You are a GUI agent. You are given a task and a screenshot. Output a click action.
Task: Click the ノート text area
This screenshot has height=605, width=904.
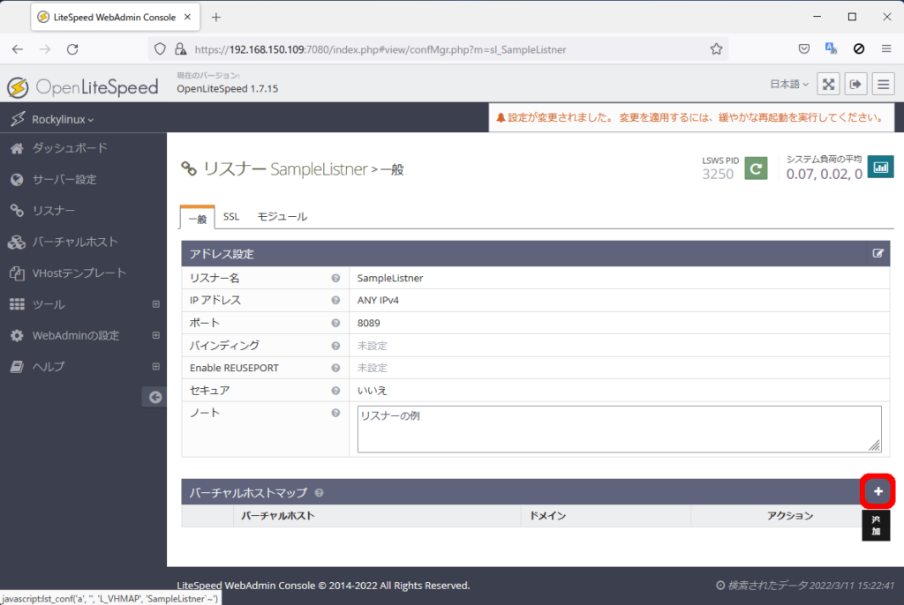[618, 429]
